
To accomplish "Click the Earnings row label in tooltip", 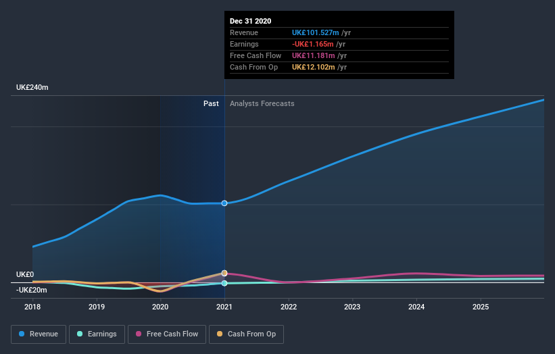I will tap(244, 44).
